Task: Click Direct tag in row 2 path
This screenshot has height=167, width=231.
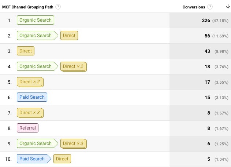Action: [69, 36]
